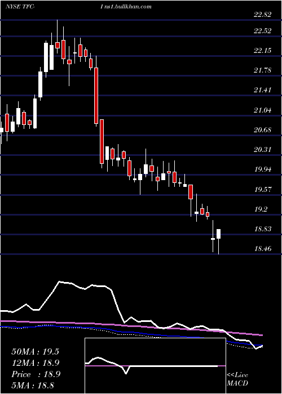
Task: Click inside the MACD inset chart box
Action: [155, 366]
